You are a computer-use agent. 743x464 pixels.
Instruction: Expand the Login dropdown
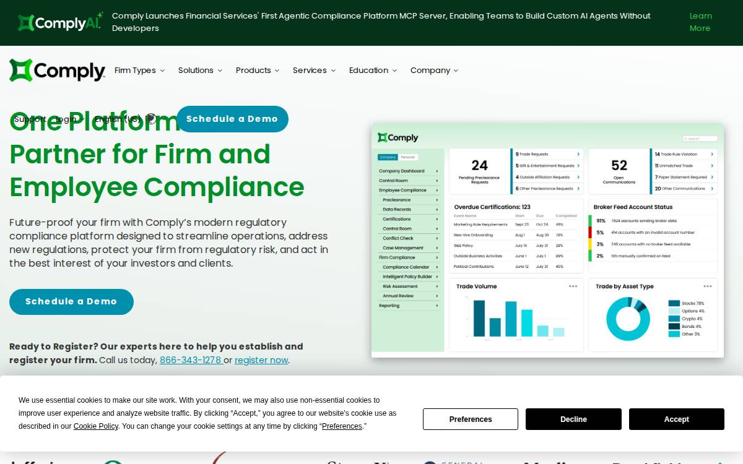[69, 119]
